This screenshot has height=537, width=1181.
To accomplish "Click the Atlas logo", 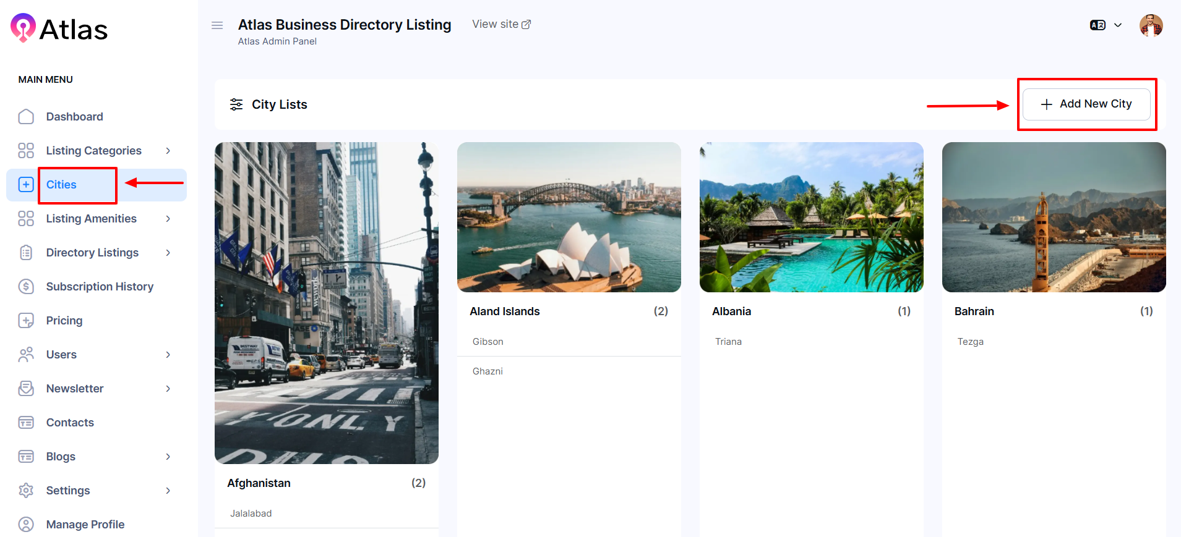I will coord(59,28).
